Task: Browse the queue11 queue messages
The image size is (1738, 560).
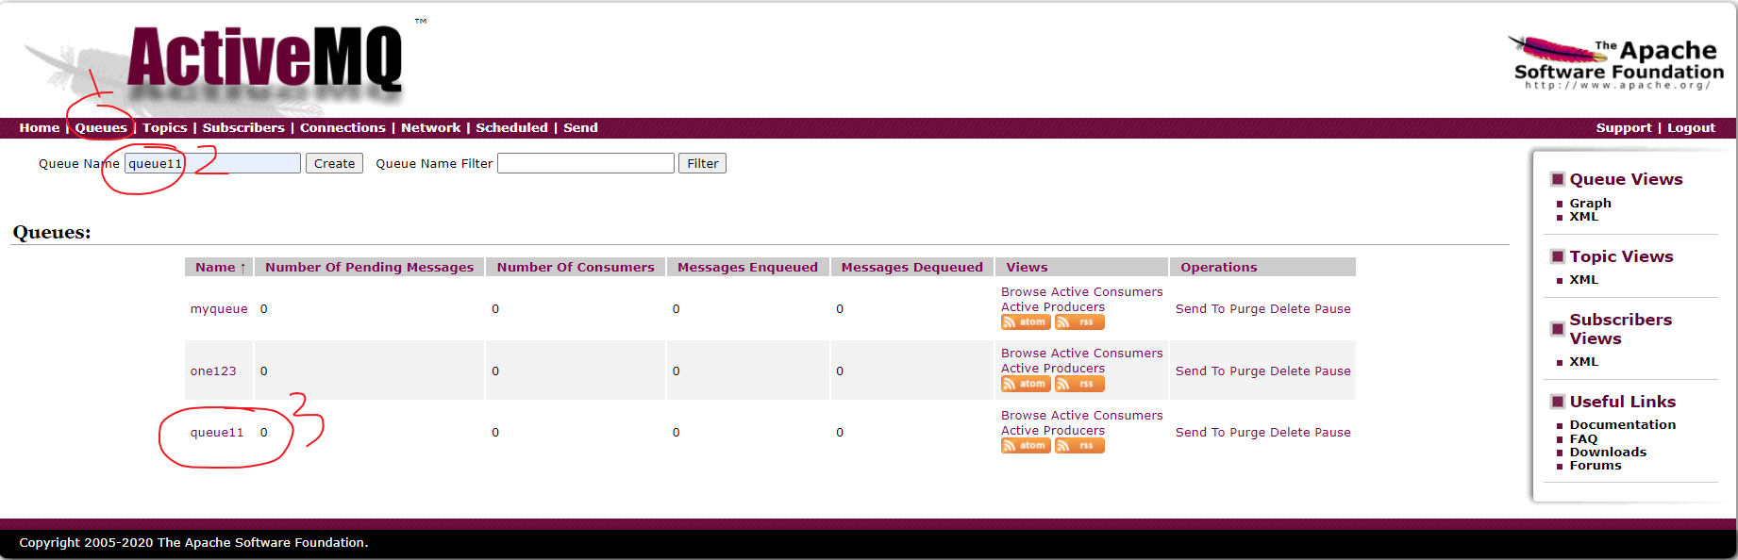Action: point(1024,415)
